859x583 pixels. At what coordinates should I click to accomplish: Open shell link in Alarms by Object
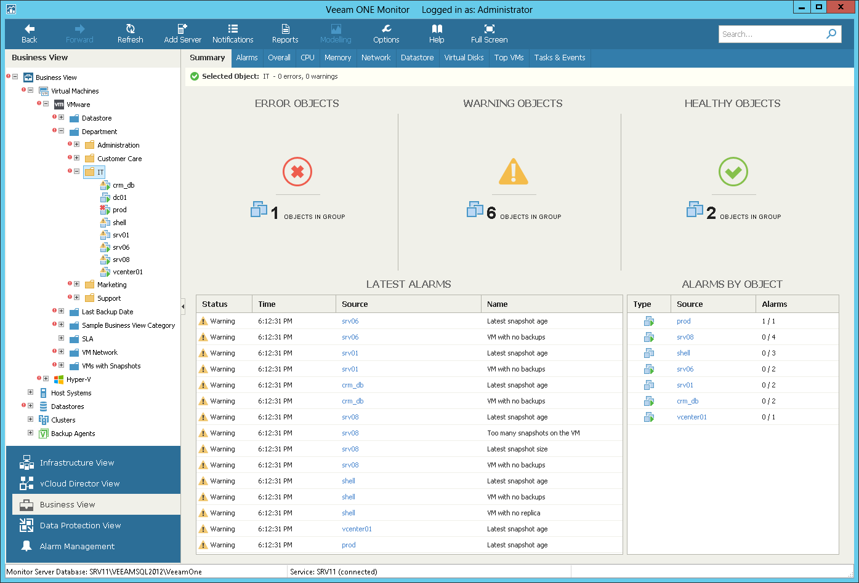click(x=684, y=353)
